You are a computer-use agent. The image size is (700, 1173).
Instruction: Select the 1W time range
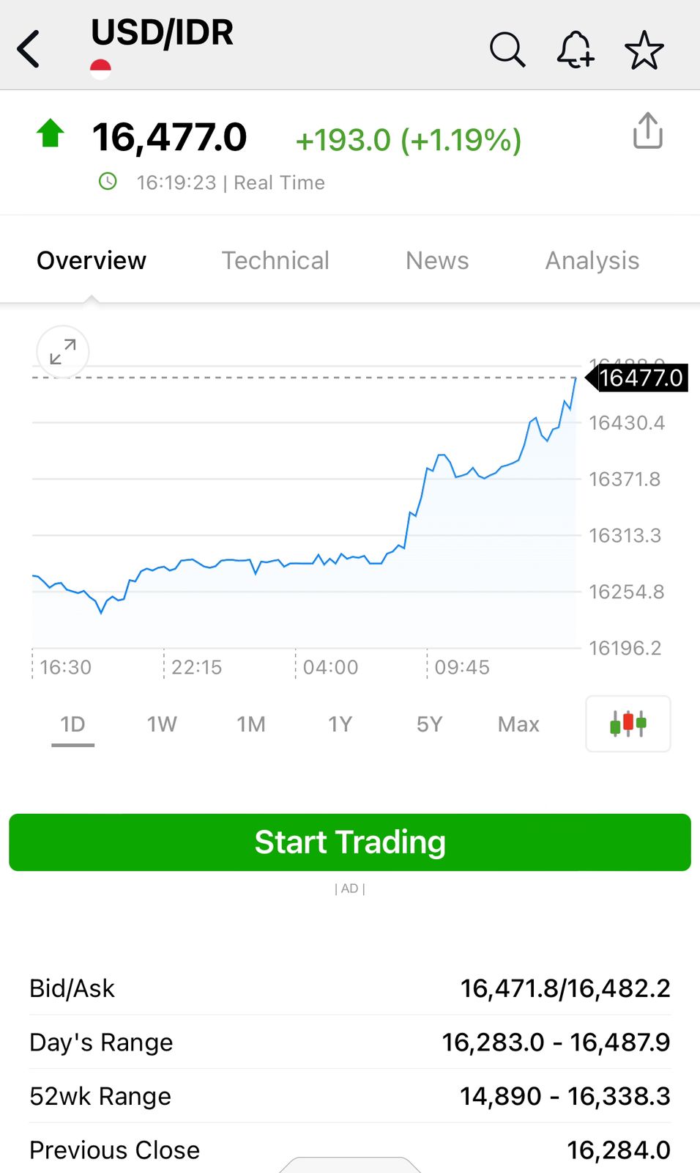pyautogui.click(x=162, y=724)
